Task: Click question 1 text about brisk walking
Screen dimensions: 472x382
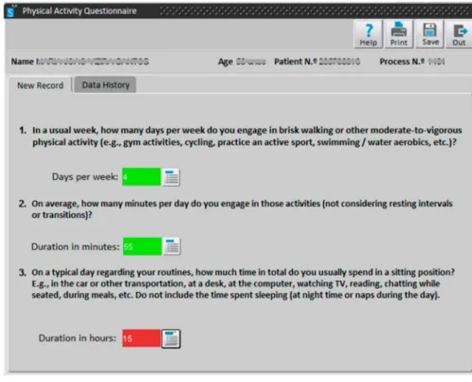Action: click(246, 136)
